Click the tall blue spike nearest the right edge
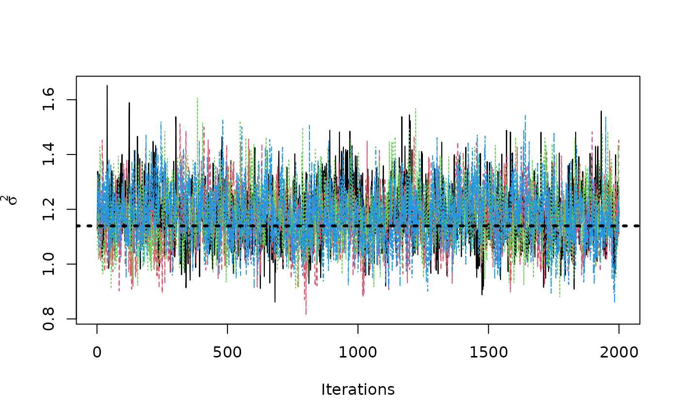 tap(605, 117)
